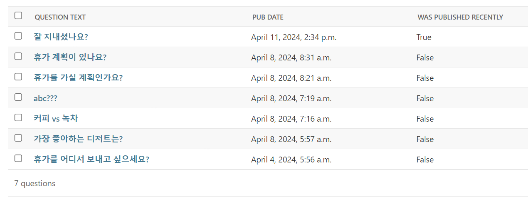Click the '7 questions' count text
The height and width of the screenshot is (197, 528).
point(35,183)
